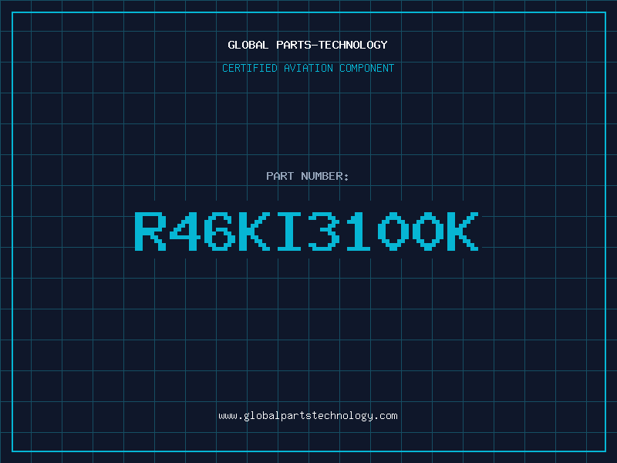Click the GLOBAL PARTS-TECHNOLOGY heading
Screen dimensions: 617x463
click(x=308, y=45)
